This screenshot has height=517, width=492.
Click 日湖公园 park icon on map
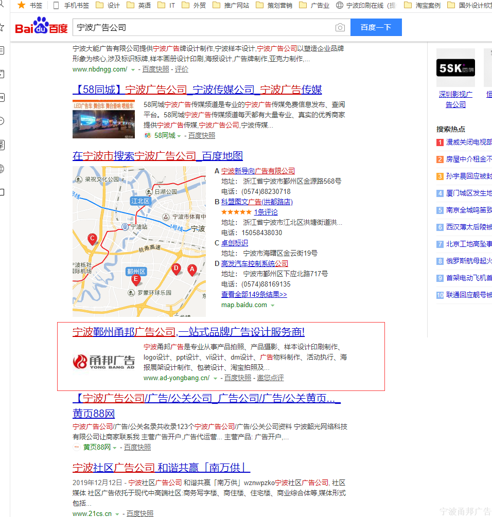[x=149, y=192]
